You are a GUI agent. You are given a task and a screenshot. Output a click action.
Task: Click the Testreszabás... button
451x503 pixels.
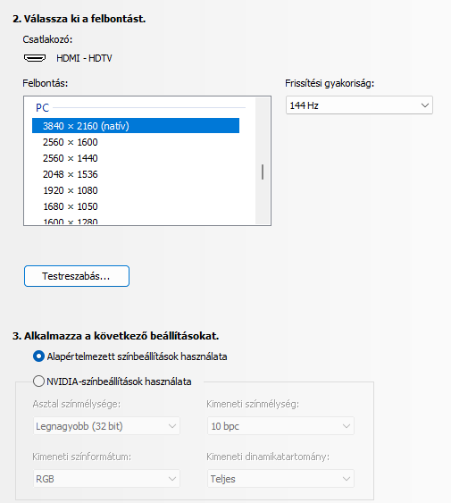77,276
